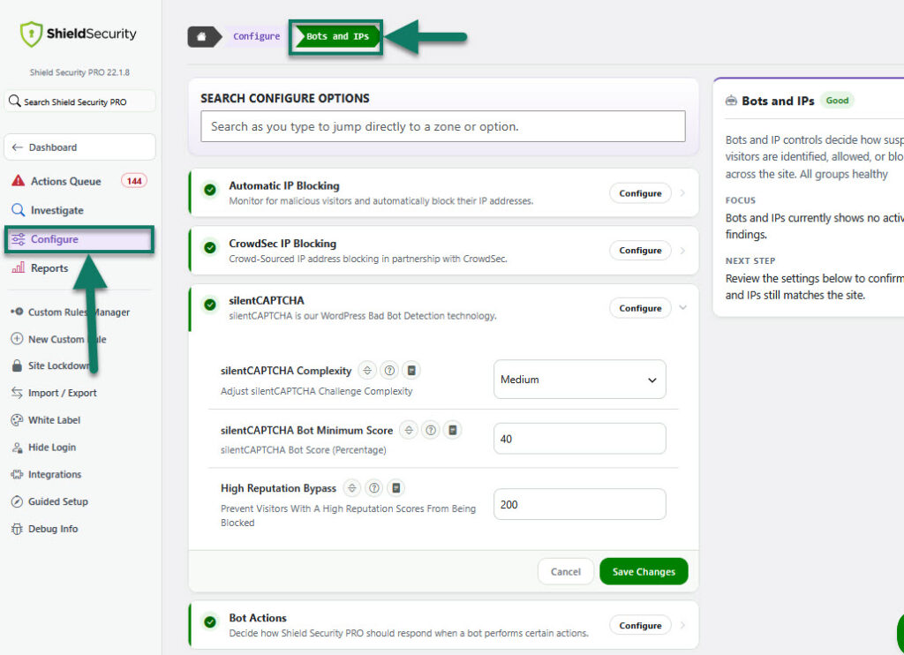
Task: Click the White Label palette icon
Action: 18,420
